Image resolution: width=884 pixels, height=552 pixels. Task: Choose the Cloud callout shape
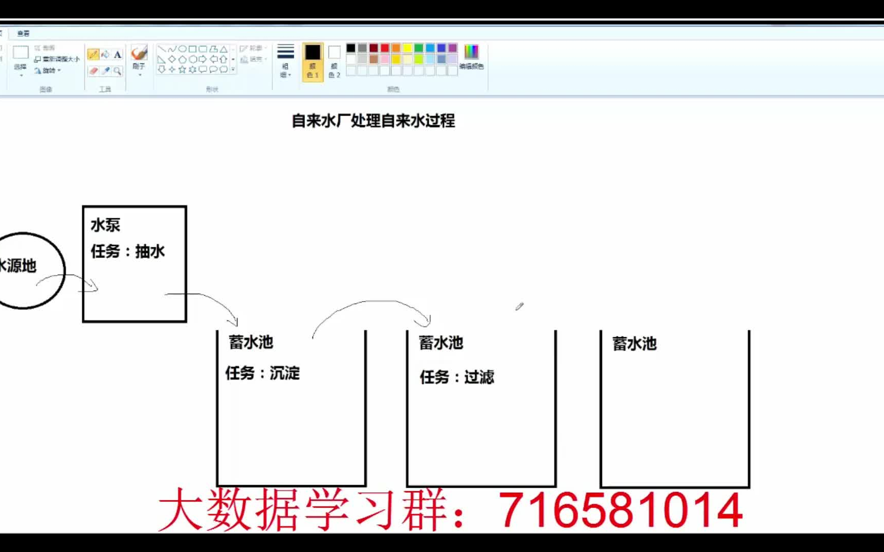224,70
